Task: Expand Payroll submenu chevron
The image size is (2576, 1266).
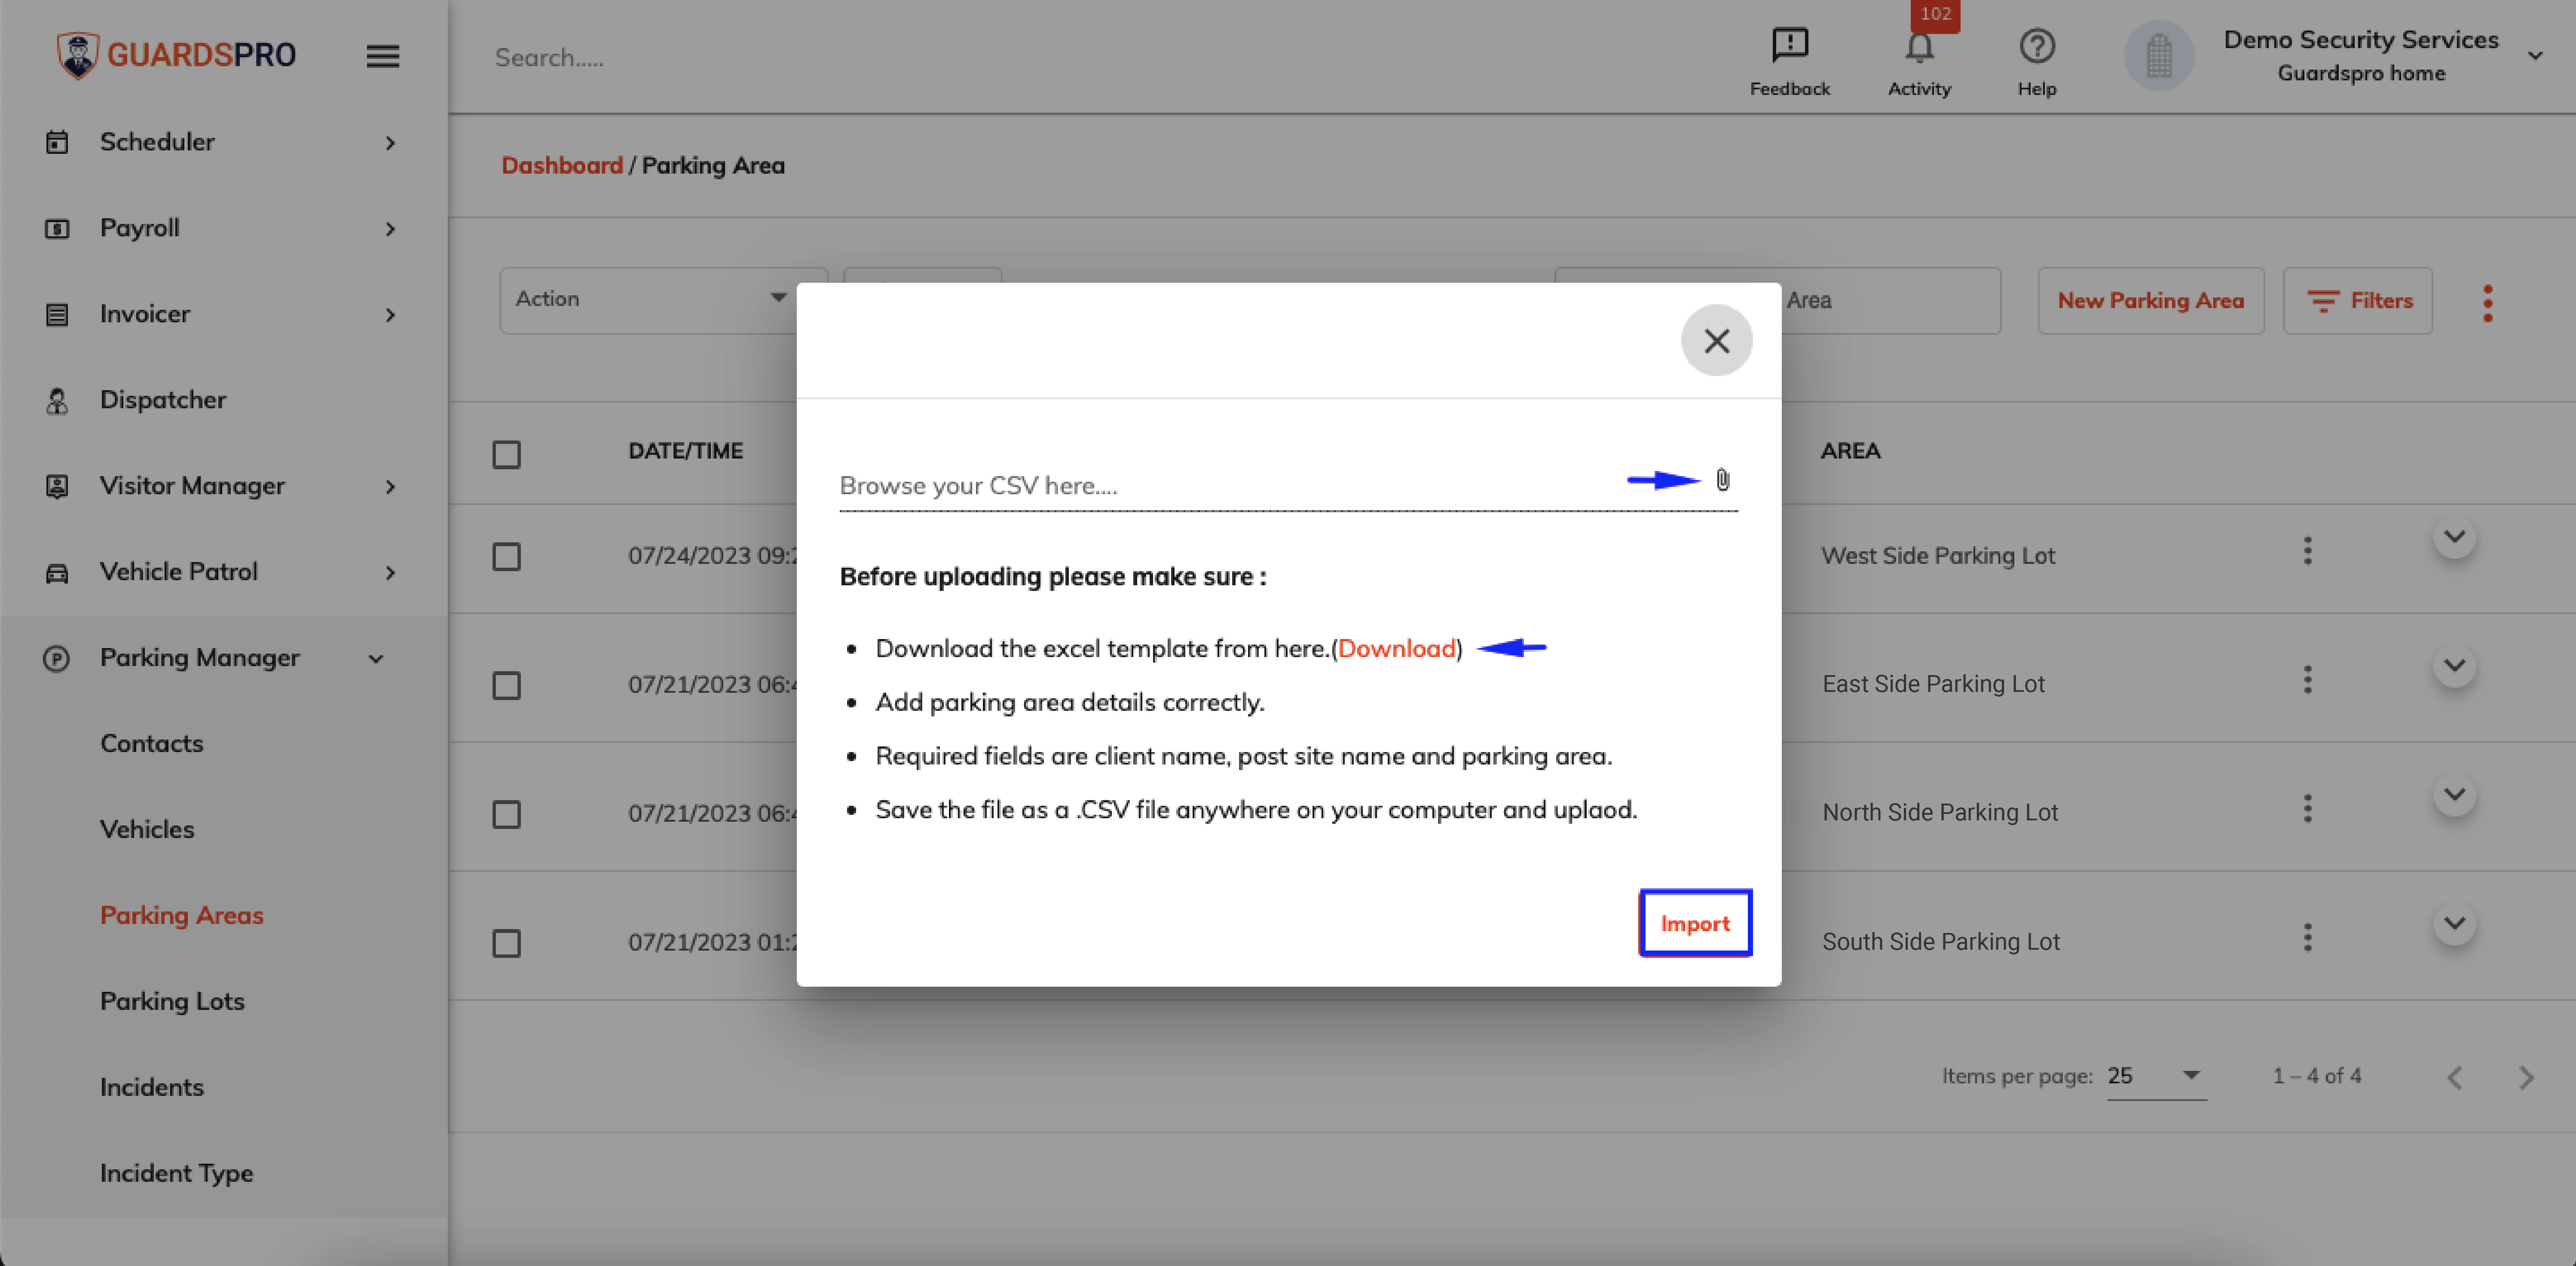Action: 390,229
